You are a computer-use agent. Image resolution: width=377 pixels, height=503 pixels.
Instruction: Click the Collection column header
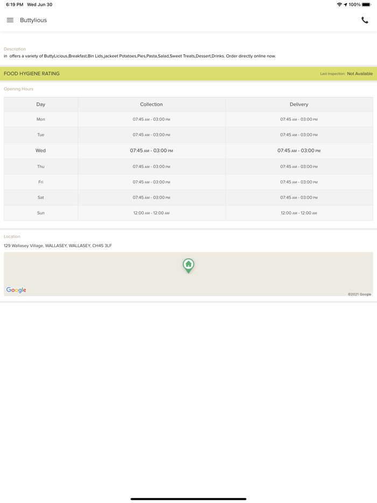[x=151, y=104]
